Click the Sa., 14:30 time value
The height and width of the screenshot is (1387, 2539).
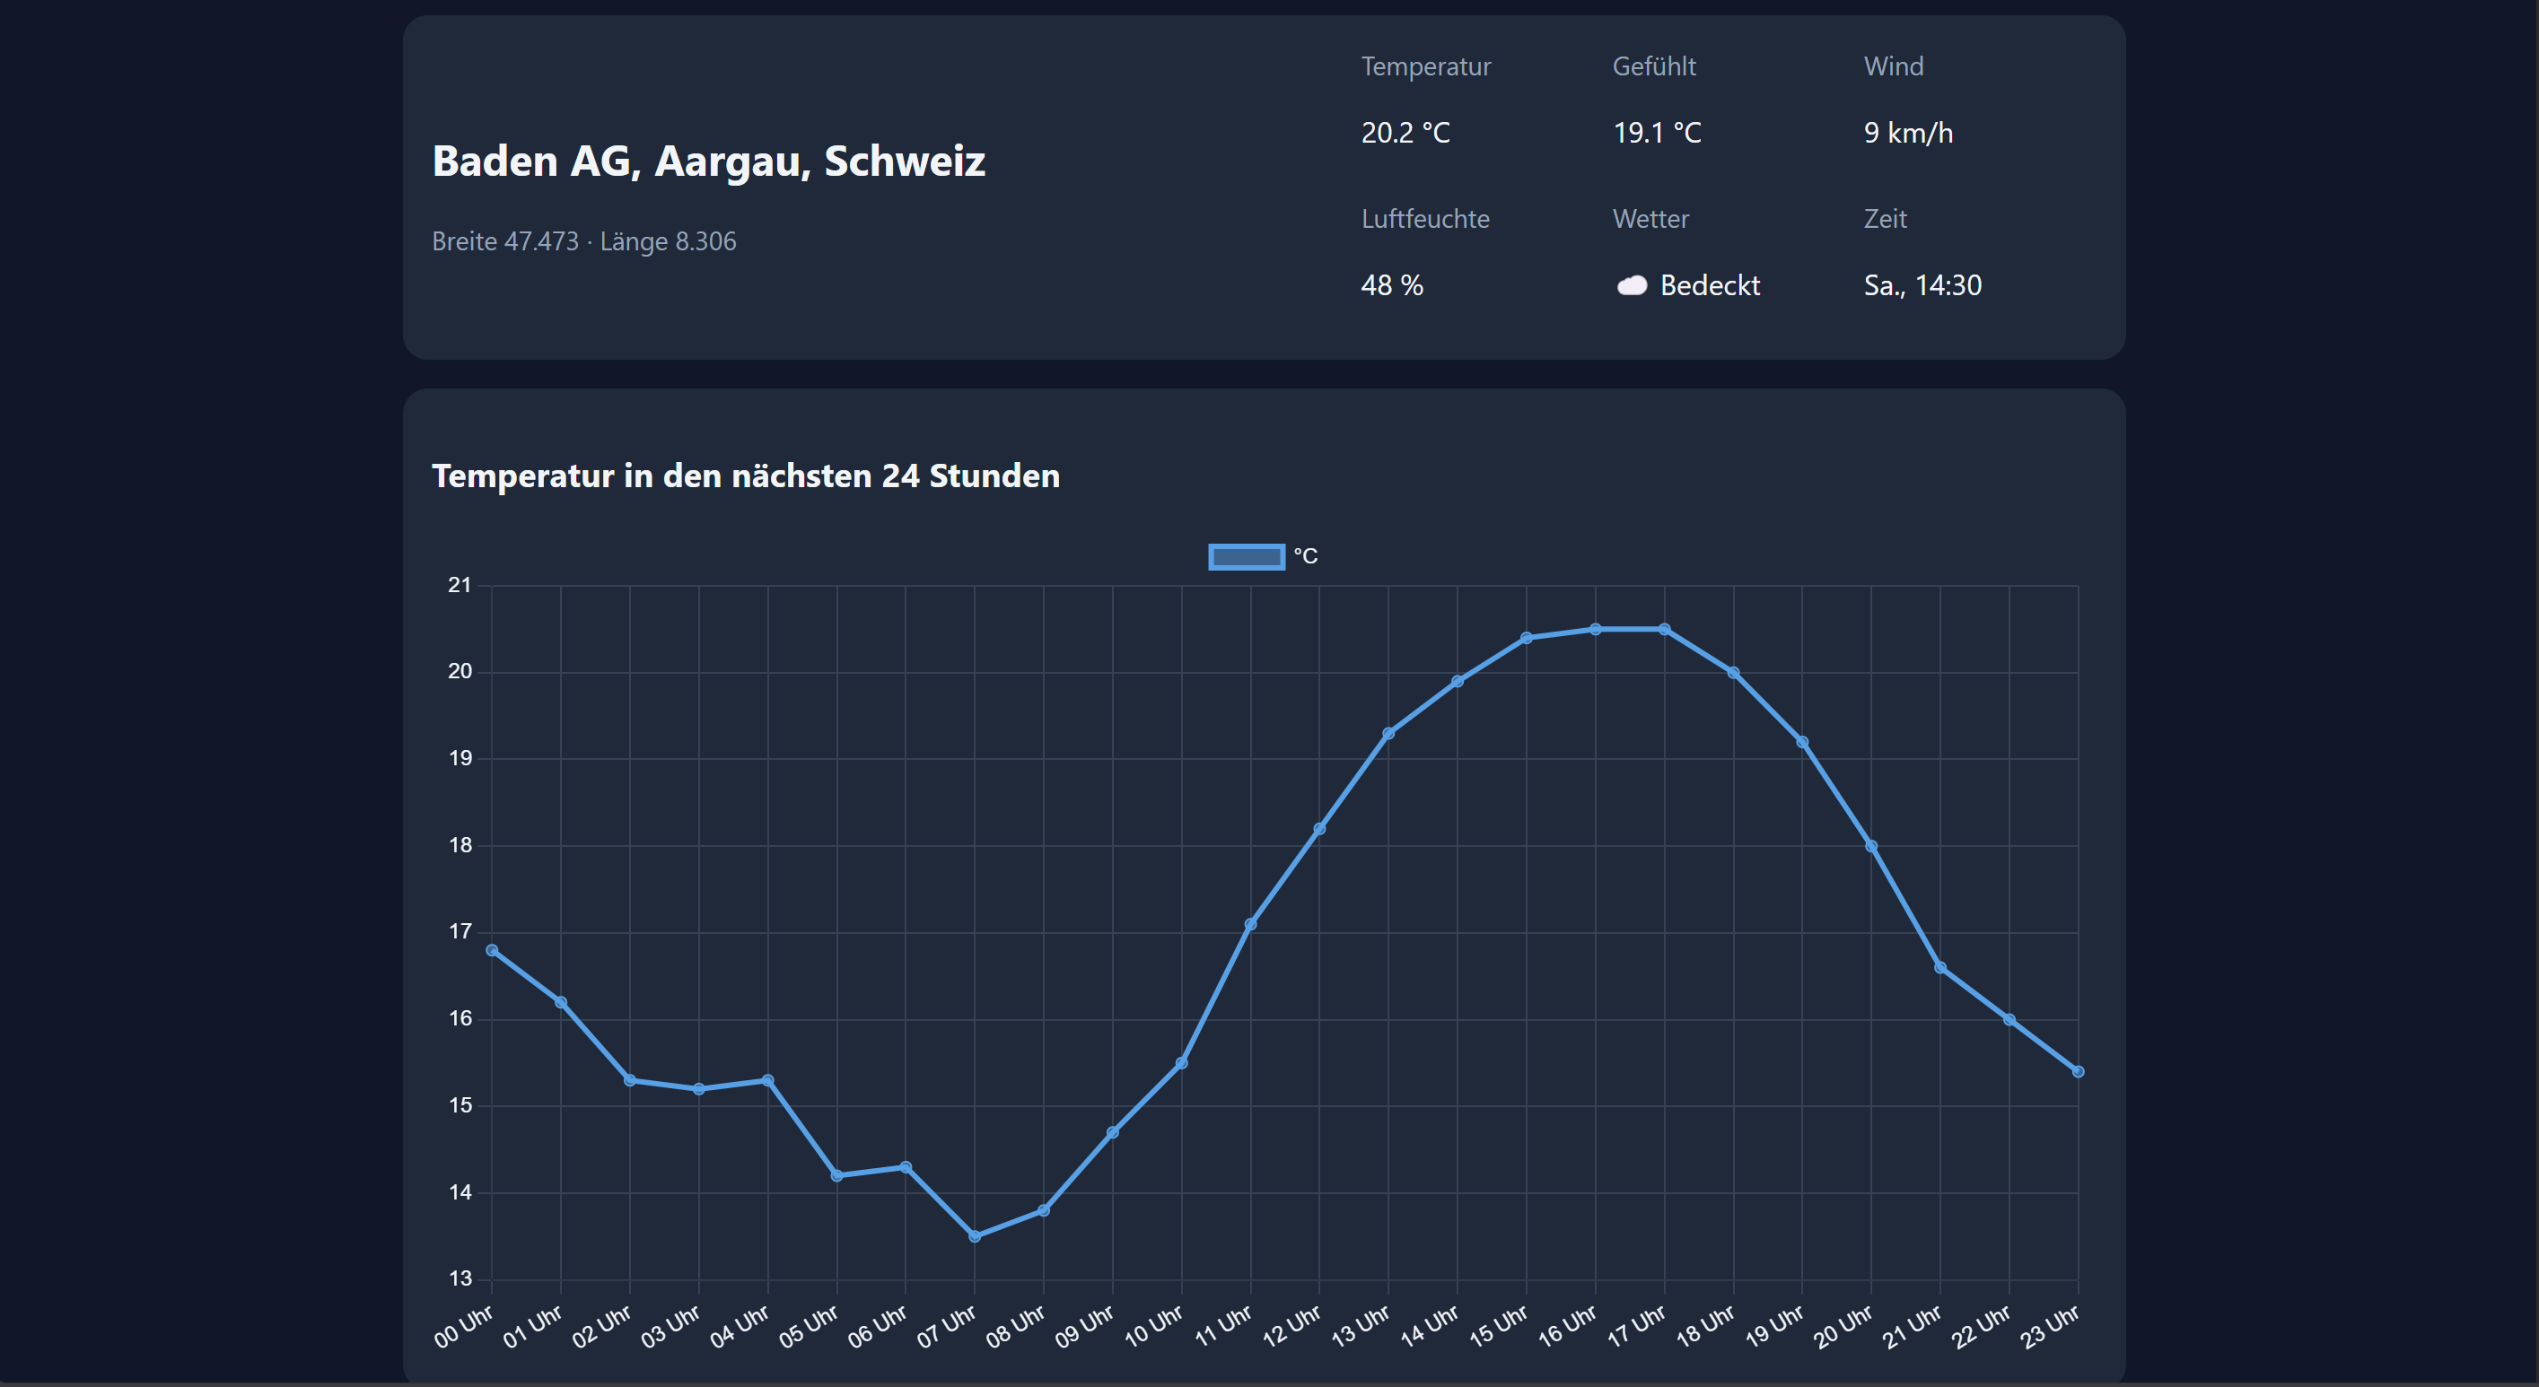click(1921, 285)
